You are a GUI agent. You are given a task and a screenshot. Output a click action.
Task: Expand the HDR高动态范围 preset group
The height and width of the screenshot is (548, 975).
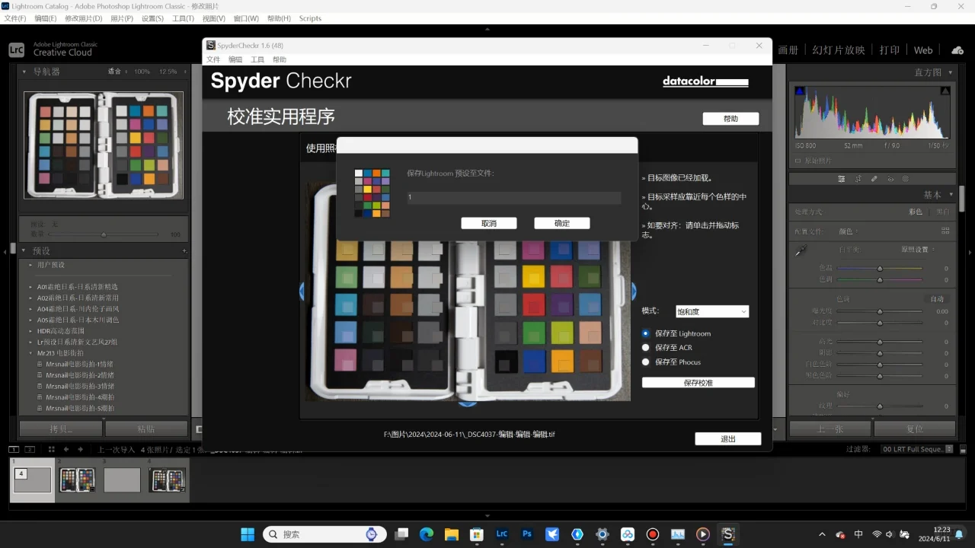30,331
